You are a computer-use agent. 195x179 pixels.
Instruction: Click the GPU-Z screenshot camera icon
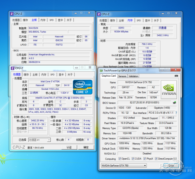tap(176, 76)
